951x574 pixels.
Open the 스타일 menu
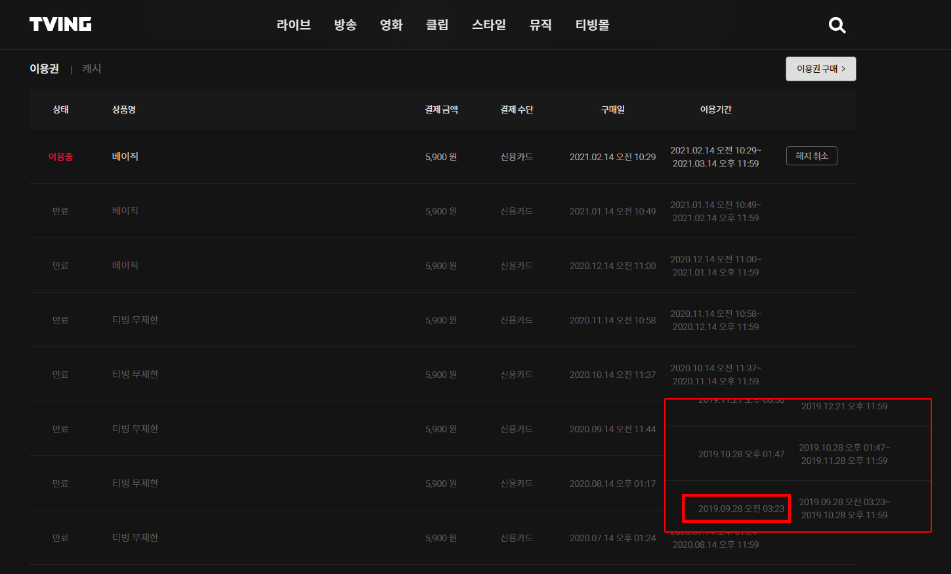pos(489,25)
